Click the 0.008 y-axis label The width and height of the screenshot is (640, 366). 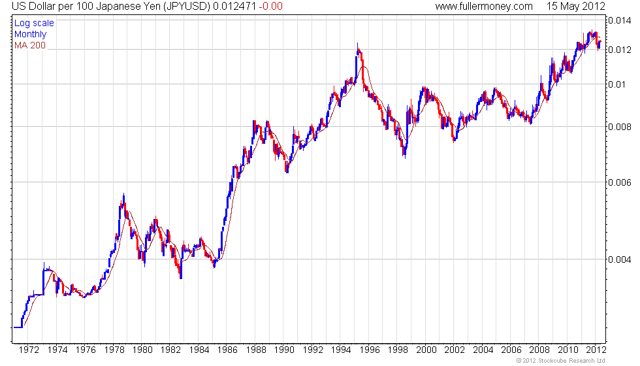[620, 127]
